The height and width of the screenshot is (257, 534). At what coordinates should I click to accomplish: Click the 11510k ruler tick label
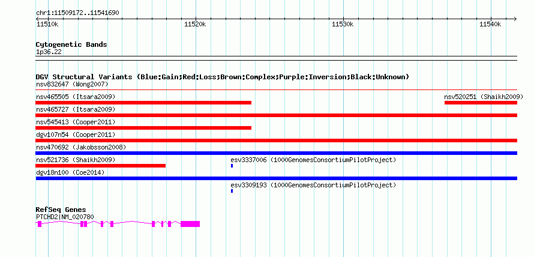pos(47,25)
